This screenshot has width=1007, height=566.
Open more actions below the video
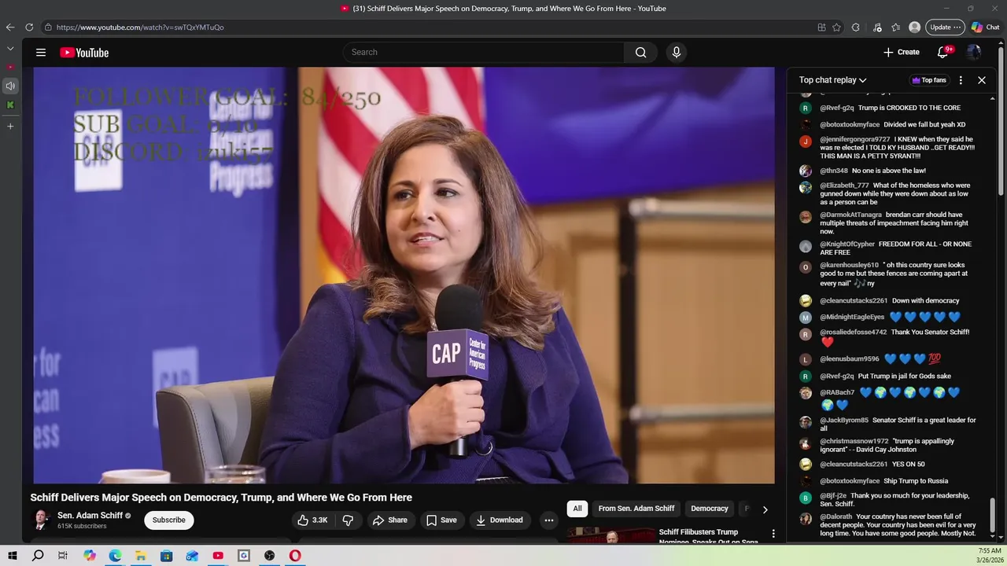[549, 520]
